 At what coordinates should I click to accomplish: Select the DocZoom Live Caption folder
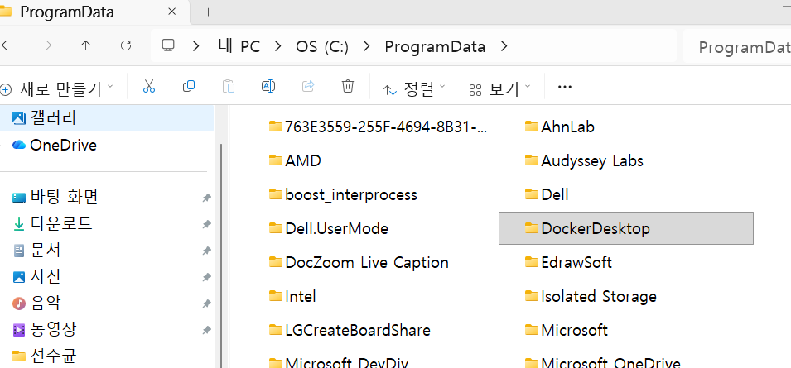(359, 262)
